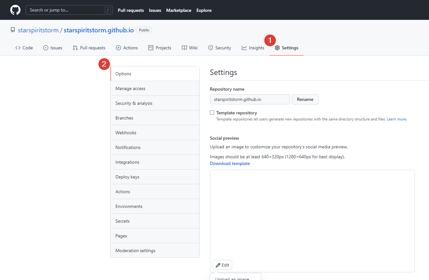Select Options in settings sidebar
Screen dimensions: 429x280
[x=155, y=74]
